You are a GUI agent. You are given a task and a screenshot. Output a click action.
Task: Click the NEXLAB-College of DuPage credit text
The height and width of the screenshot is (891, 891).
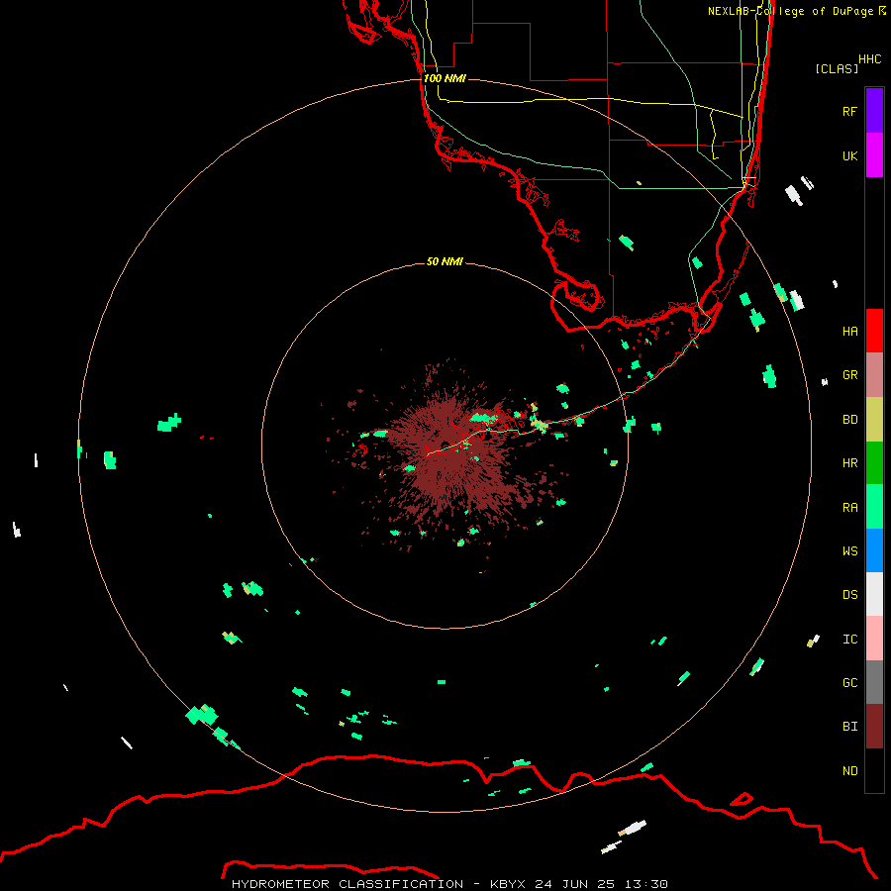point(790,11)
